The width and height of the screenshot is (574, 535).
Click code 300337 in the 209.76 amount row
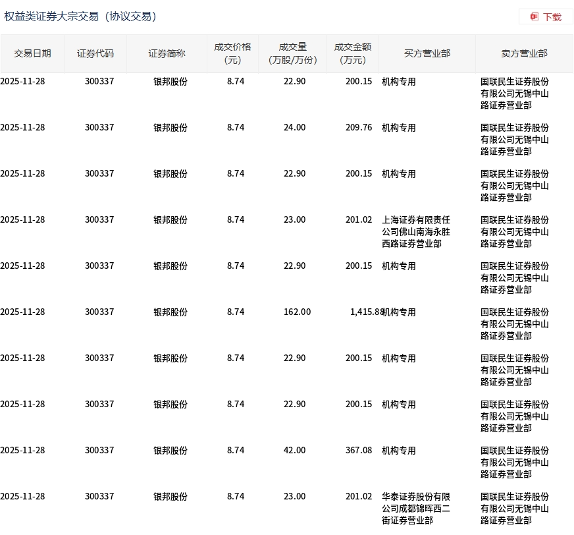tap(99, 128)
